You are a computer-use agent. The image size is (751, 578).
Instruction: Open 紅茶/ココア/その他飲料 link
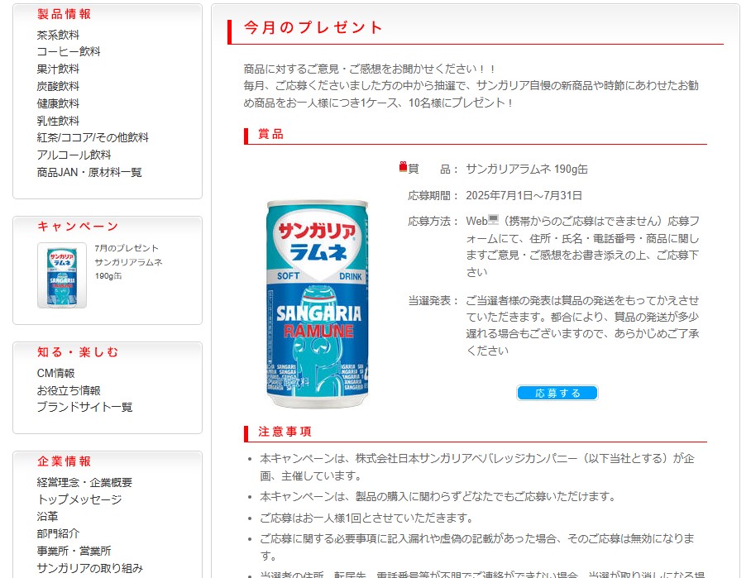[93, 137]
